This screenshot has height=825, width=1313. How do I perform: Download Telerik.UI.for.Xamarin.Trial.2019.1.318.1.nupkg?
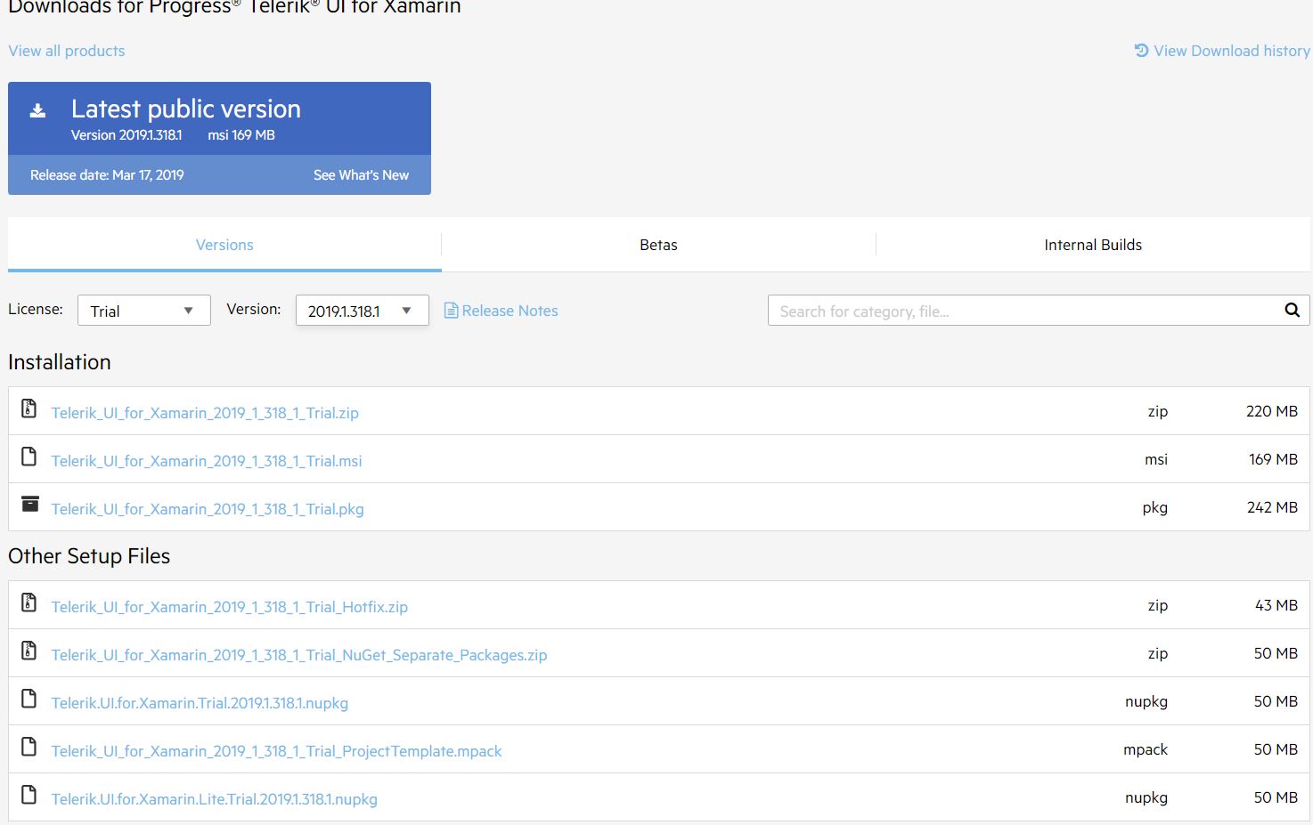(x=200, y=703)
